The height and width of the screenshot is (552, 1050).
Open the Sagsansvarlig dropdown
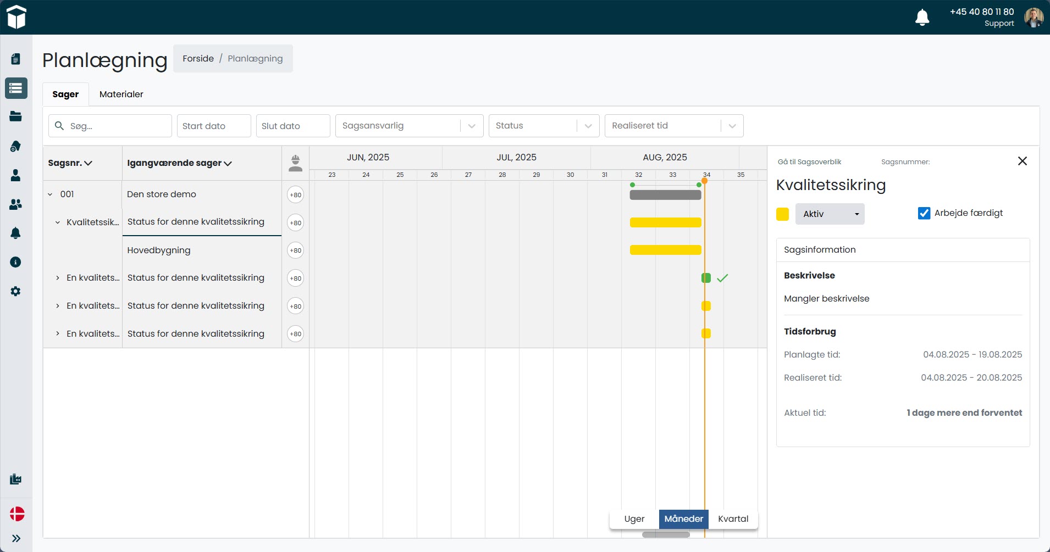click(409, 126)
